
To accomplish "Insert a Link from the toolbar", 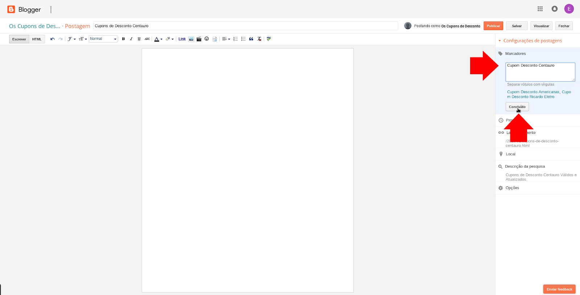I will click(182, 39).
